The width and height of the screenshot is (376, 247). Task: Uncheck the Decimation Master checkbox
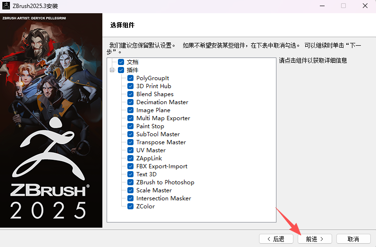click(131, 102)
